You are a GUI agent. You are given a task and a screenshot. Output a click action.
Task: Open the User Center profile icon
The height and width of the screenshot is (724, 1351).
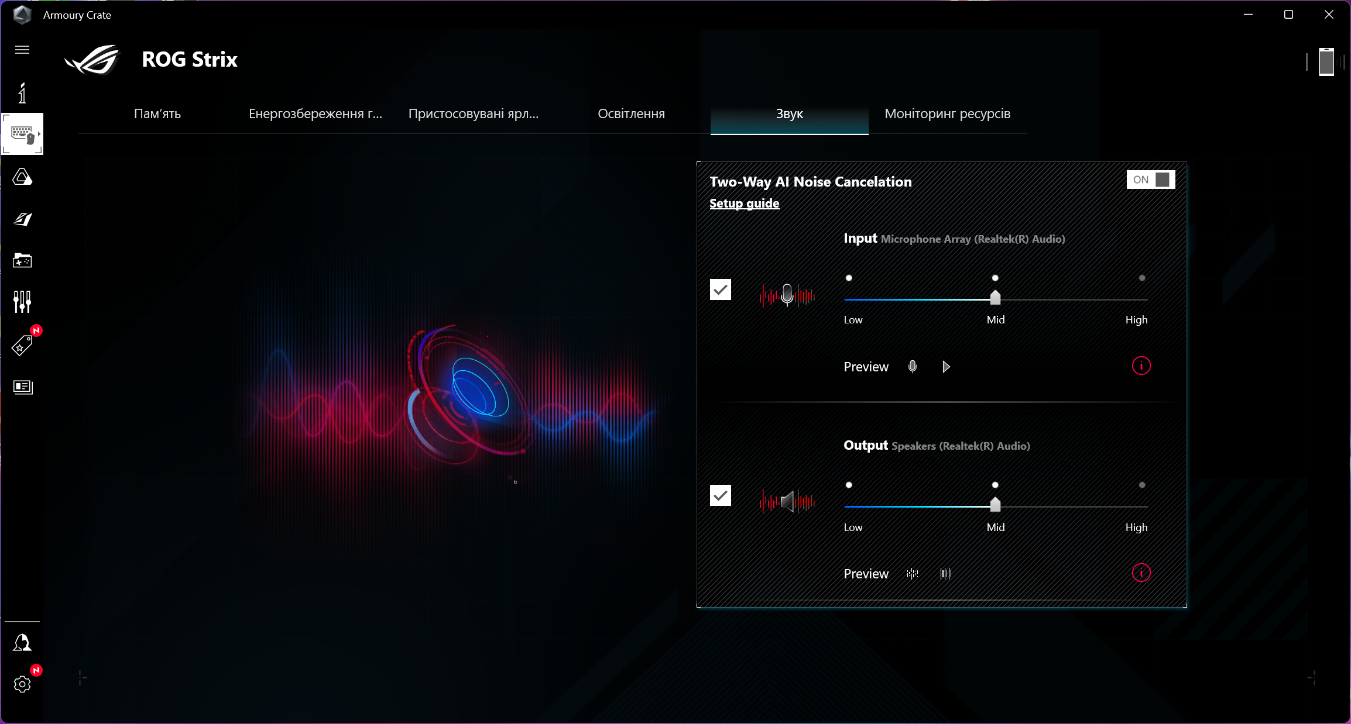pyautogui.click(x=22, y=643)
